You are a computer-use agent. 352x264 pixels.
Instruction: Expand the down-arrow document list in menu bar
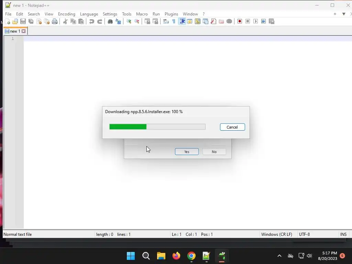pos(344,14)
